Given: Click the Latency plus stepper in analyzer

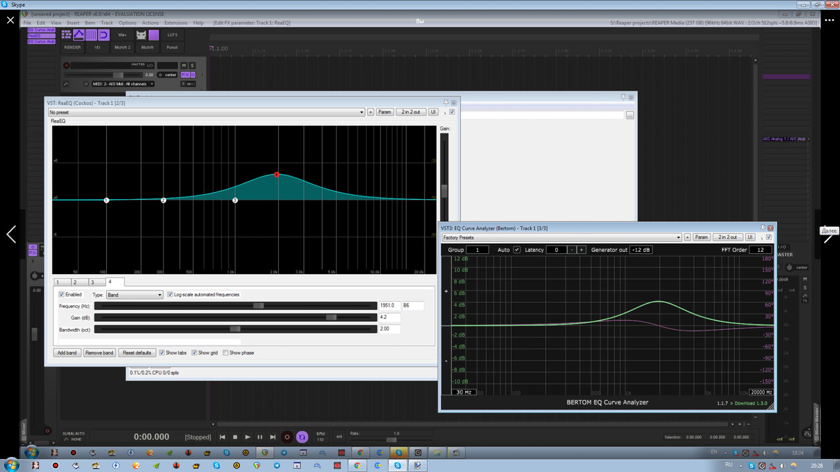Looking at the screenshot, I should coord(581,250).
